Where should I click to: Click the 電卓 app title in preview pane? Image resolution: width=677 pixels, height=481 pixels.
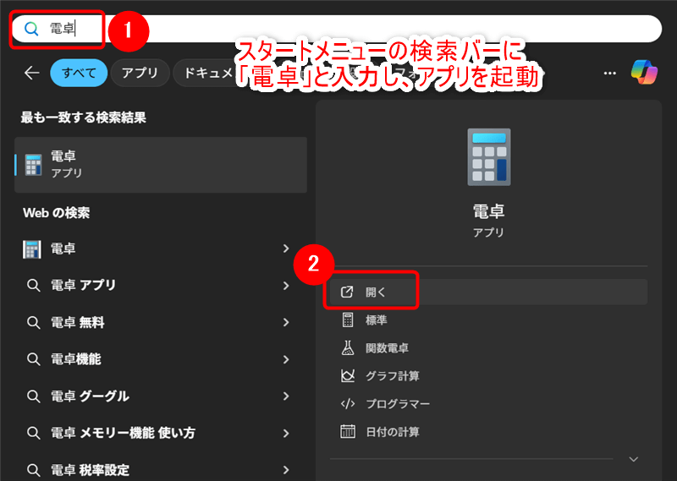tap(488, 211)
